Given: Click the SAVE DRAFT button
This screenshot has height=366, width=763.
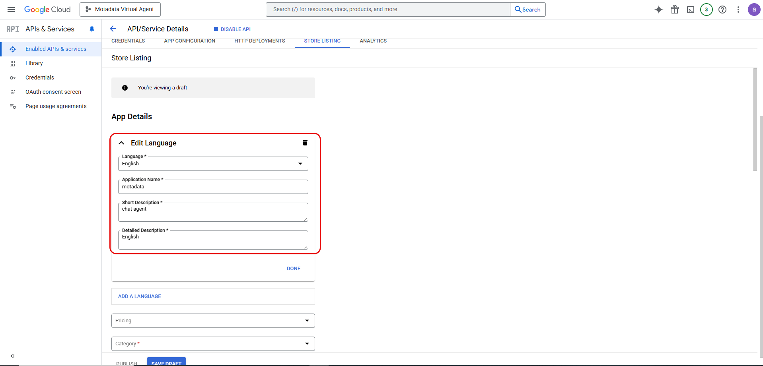Looking at the screenshot, I should click(166, 363).
